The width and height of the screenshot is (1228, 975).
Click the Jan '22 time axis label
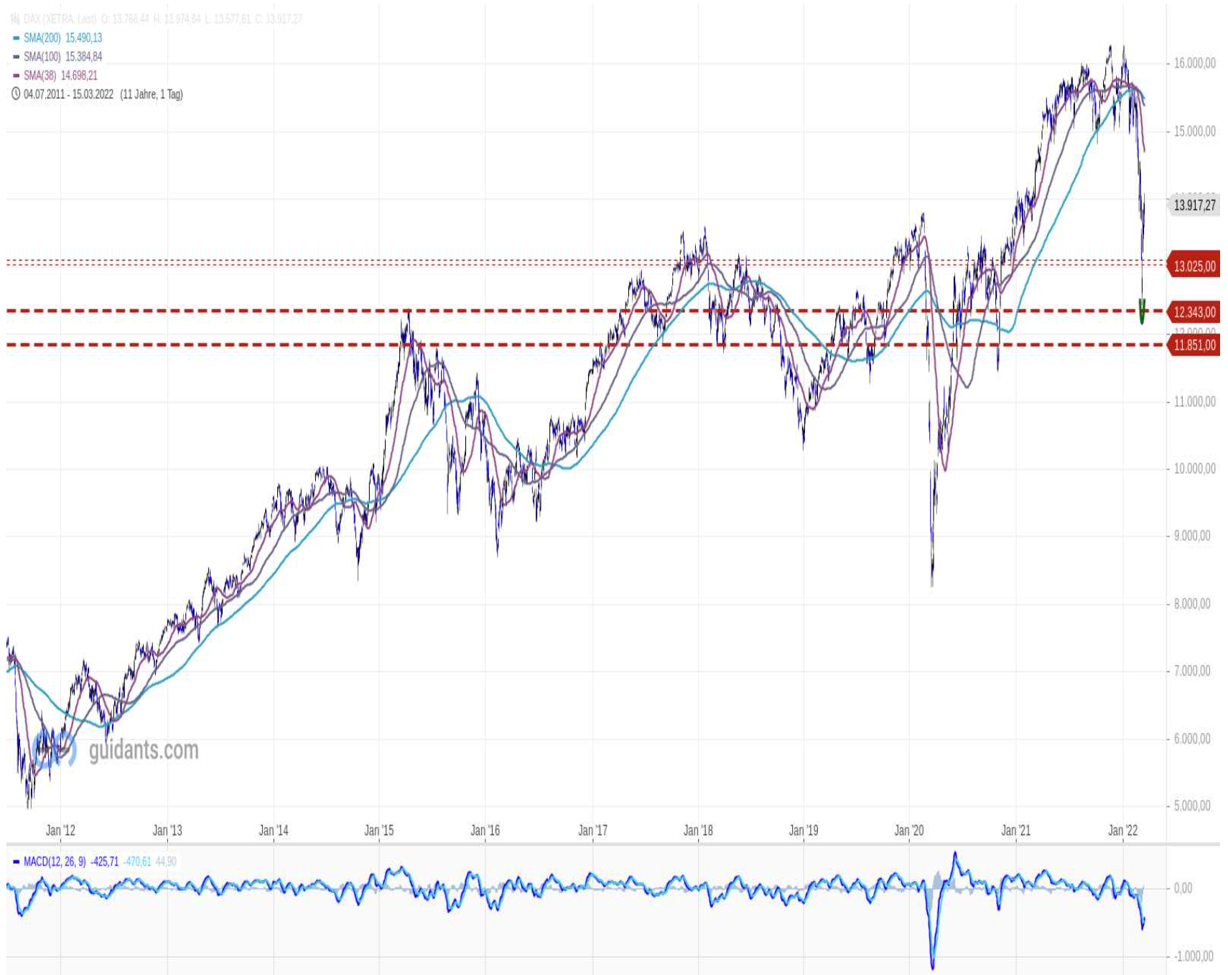click(1123, 831)
